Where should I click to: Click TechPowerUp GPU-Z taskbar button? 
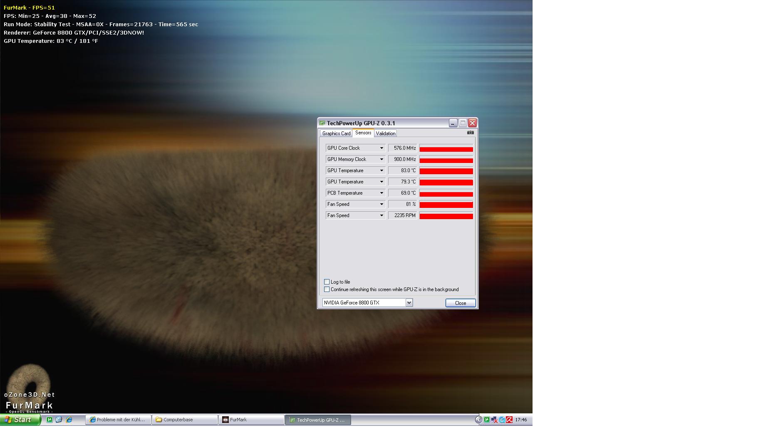pyautogui.click(x=318, y=420)
